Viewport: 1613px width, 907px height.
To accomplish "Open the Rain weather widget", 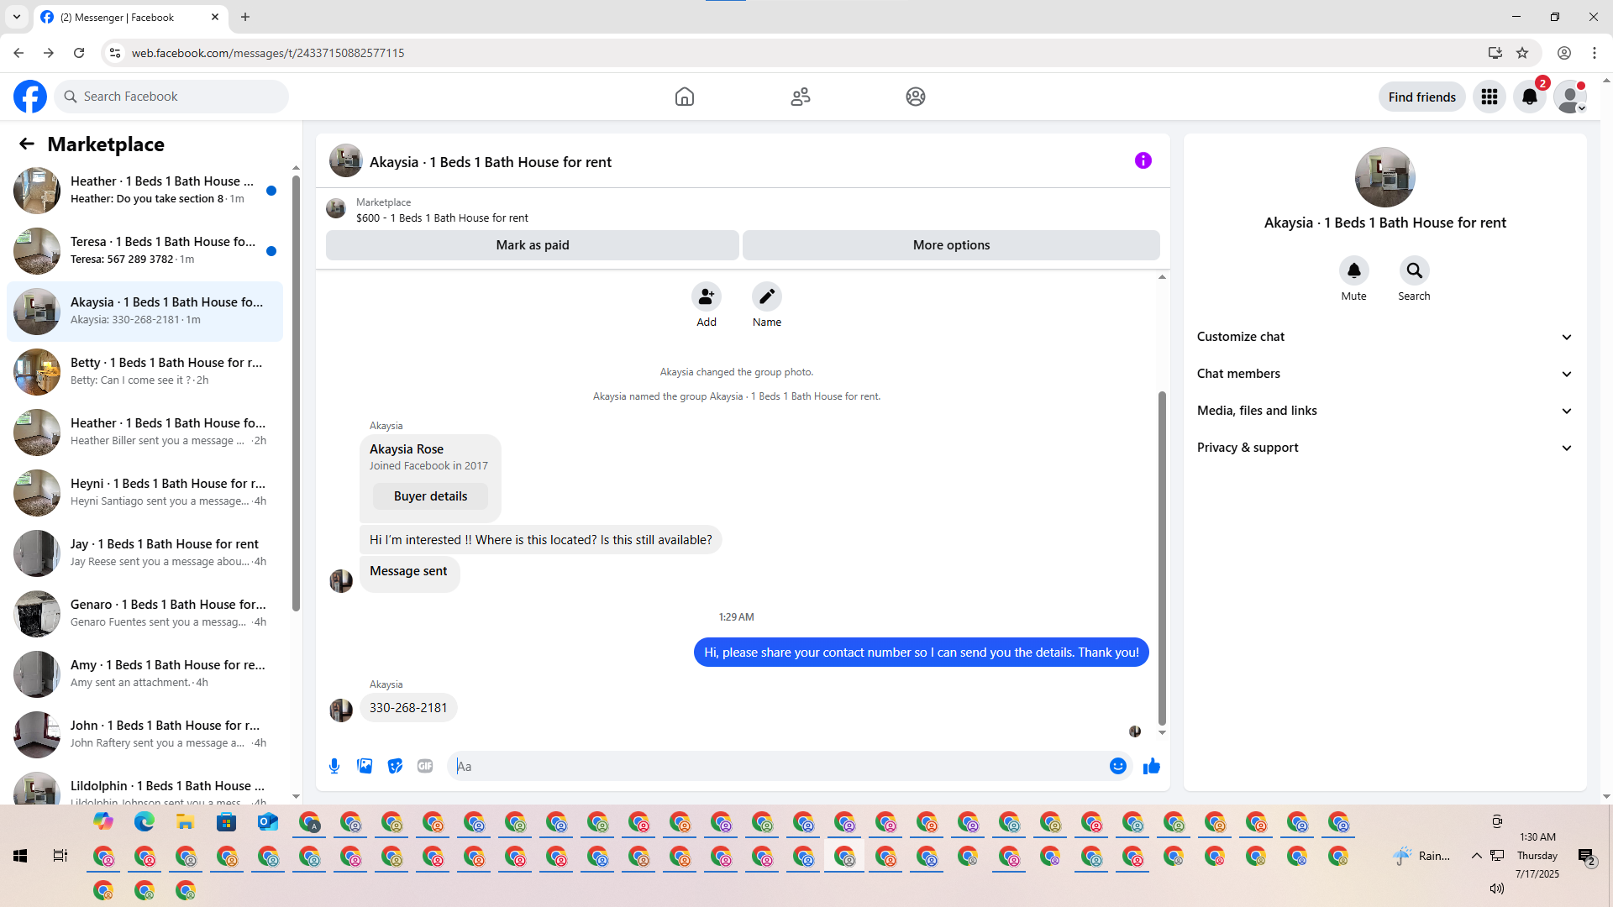I will click(x=1421, y=856).
